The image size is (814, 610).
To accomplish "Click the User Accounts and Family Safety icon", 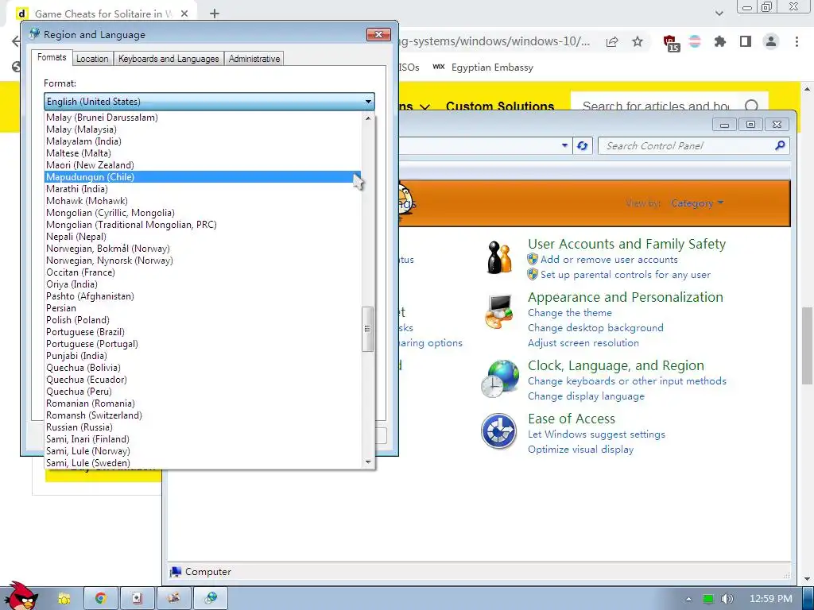I will click(499, 257).
